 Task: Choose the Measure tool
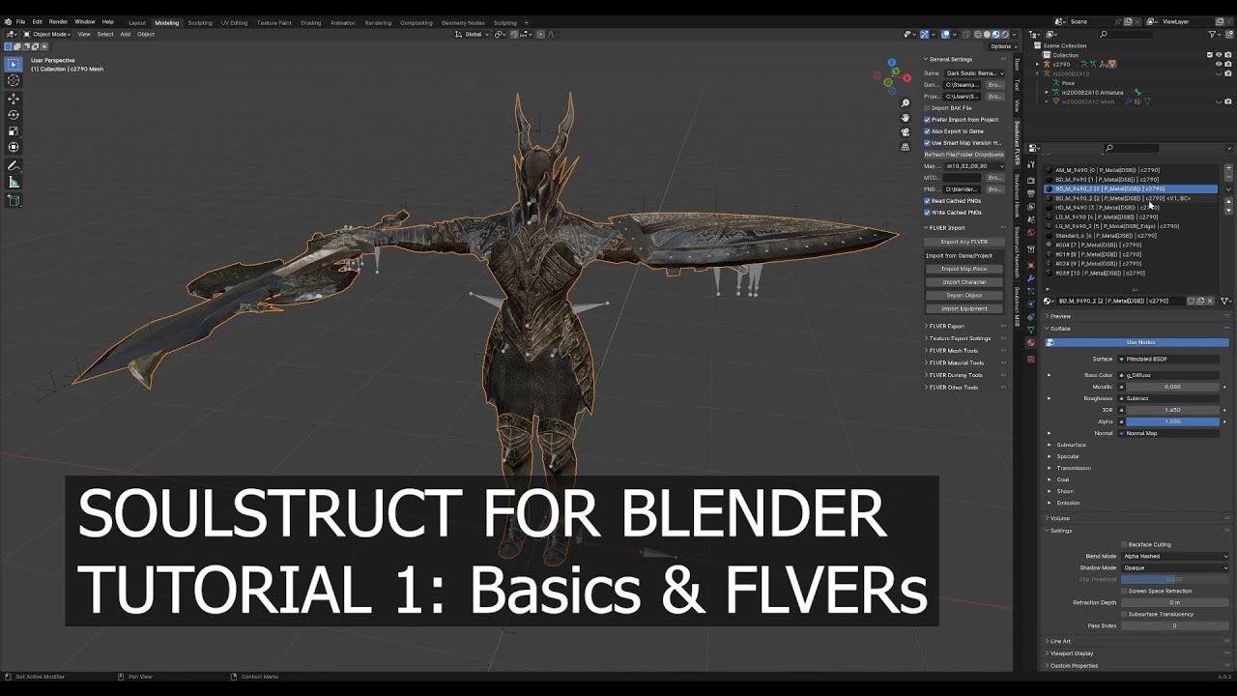[x=14, y=182]
